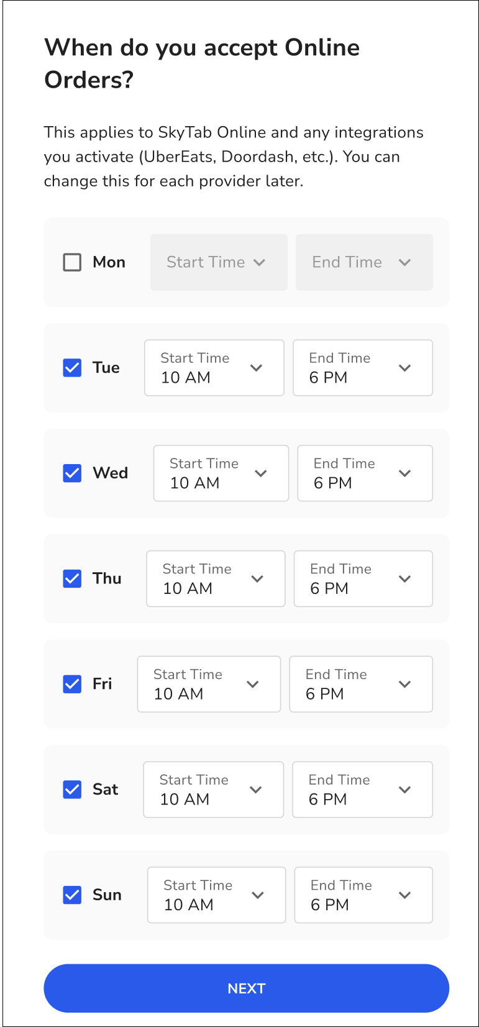Check the Mon checkbox
479x1027 pixels.
[72, 262]
